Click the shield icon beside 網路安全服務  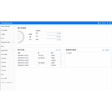[2, 42]
